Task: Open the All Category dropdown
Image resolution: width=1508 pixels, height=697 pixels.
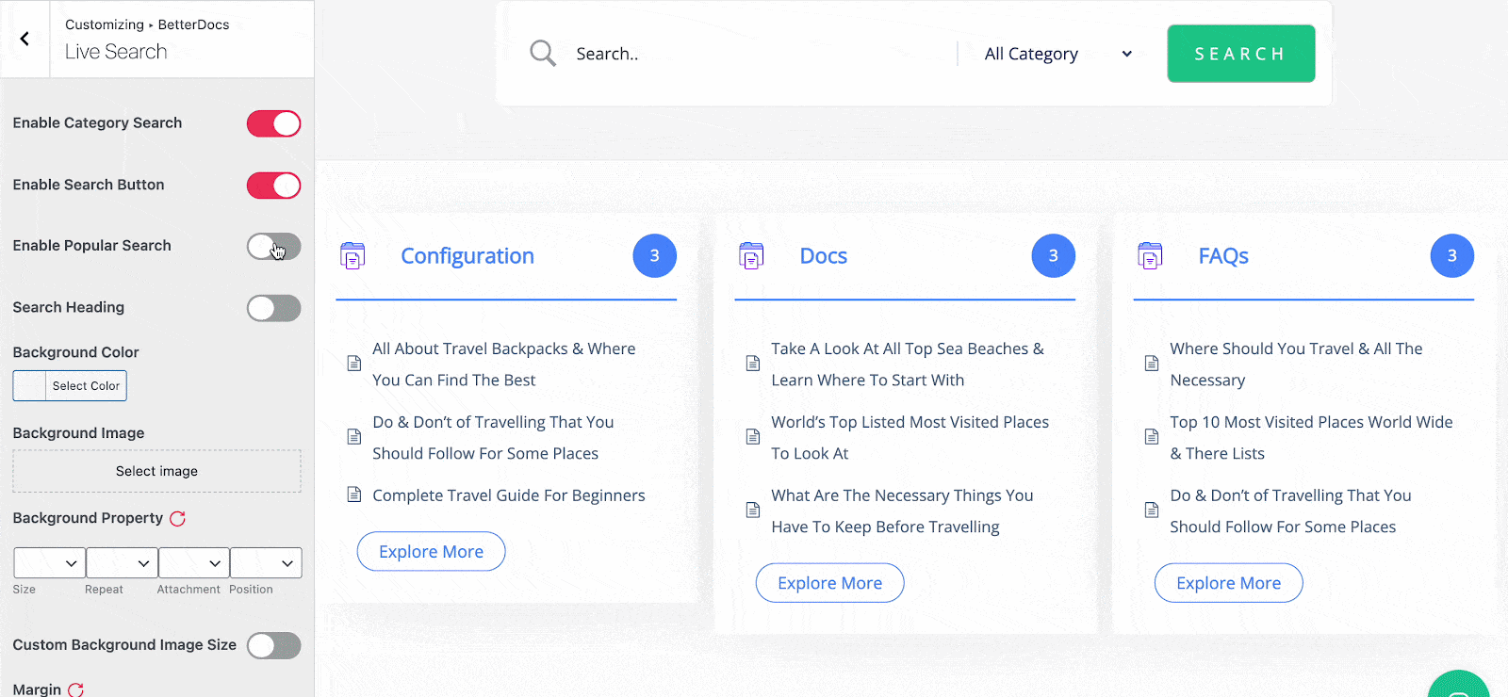Action: 1056,54
